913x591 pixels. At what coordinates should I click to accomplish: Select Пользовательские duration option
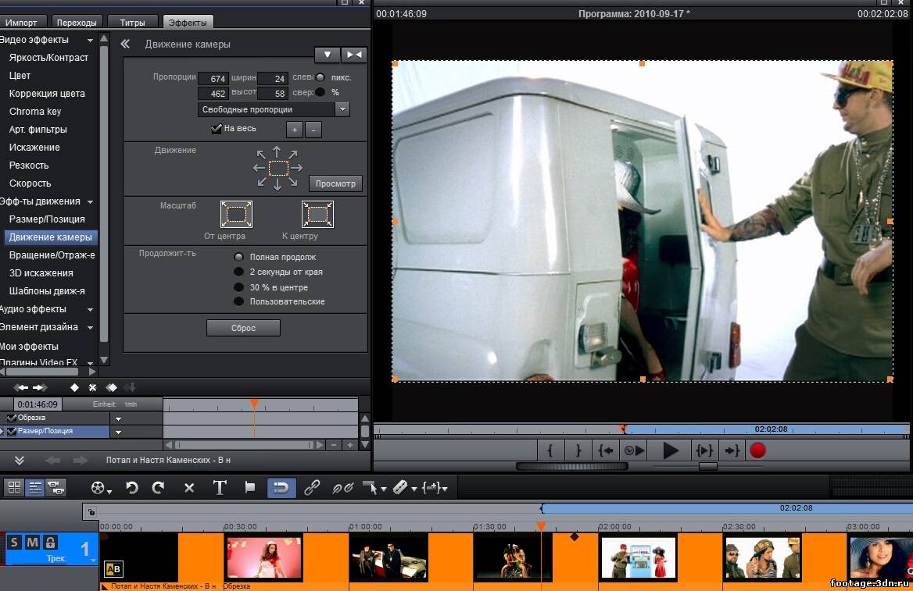tap(238, 301)
